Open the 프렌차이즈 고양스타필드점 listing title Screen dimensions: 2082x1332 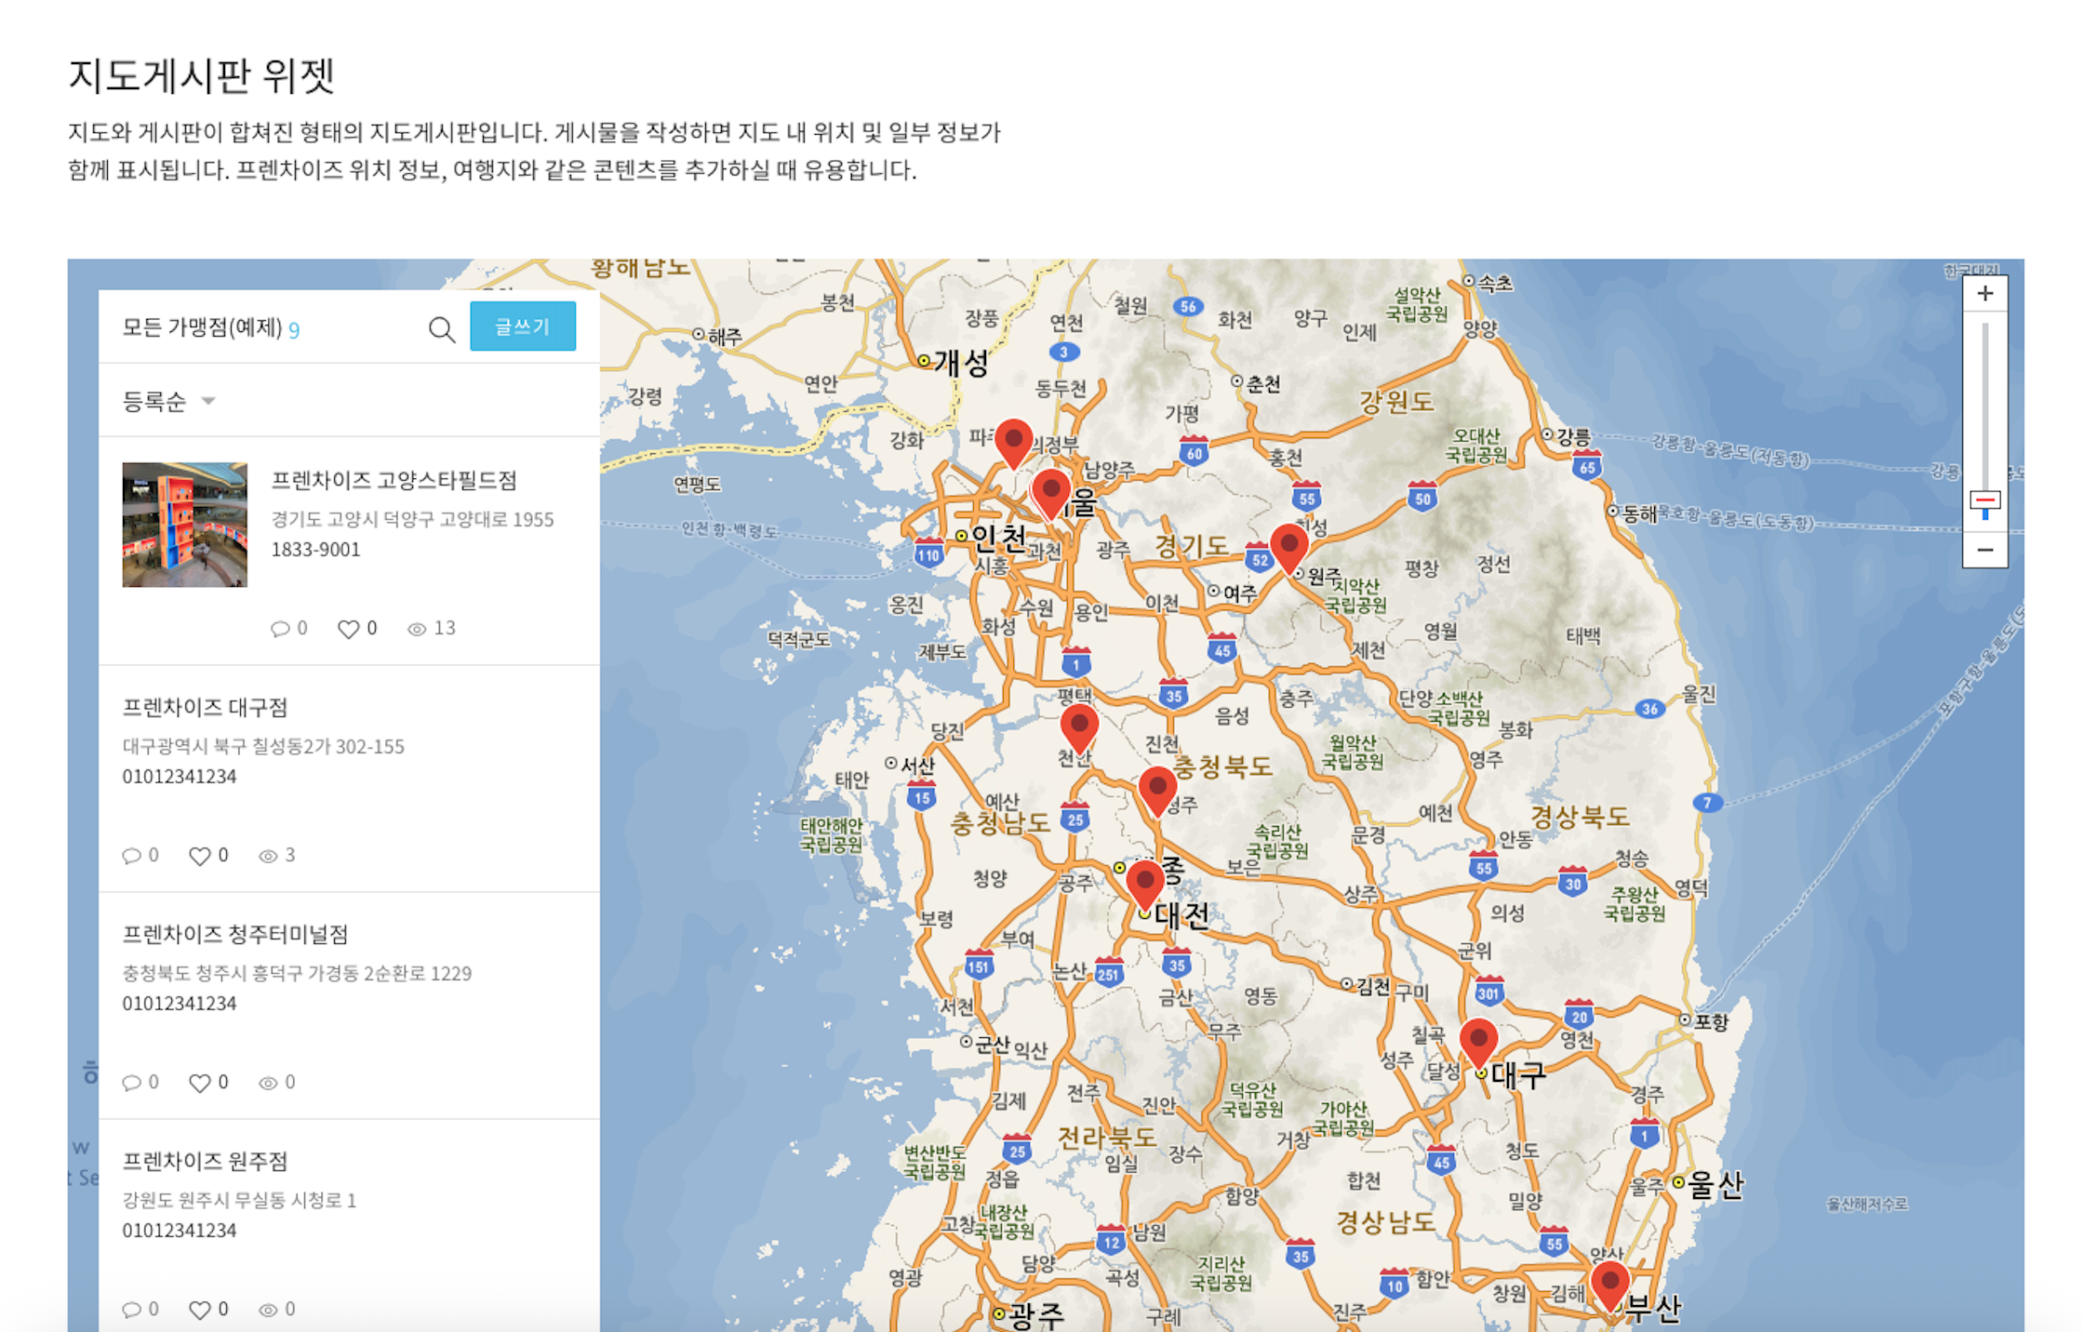[394, 480]
